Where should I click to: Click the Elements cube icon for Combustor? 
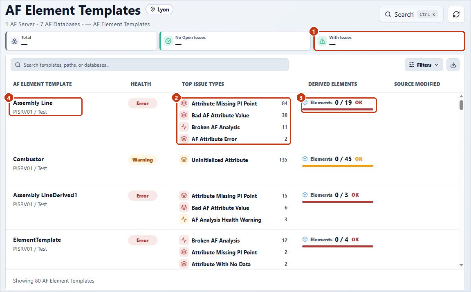[x=305, y=159]
